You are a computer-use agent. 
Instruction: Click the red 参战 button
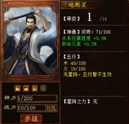click(31, 119)
